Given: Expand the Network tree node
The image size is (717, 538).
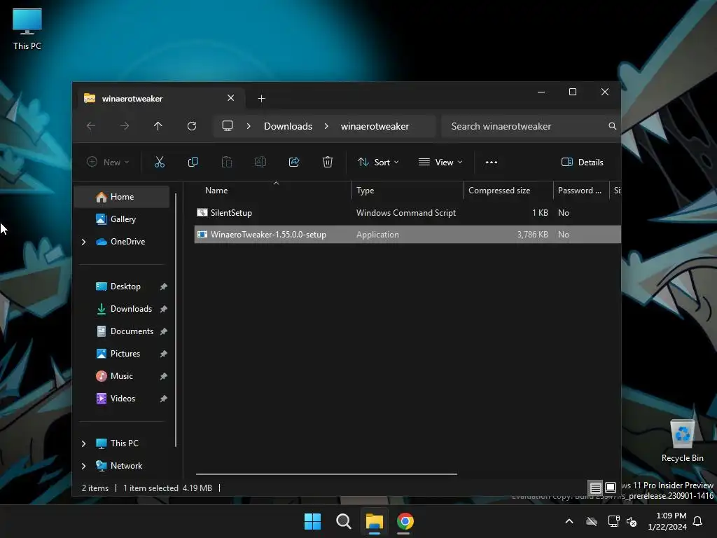Looking at the screenshot, I should (x=84, y=466).
